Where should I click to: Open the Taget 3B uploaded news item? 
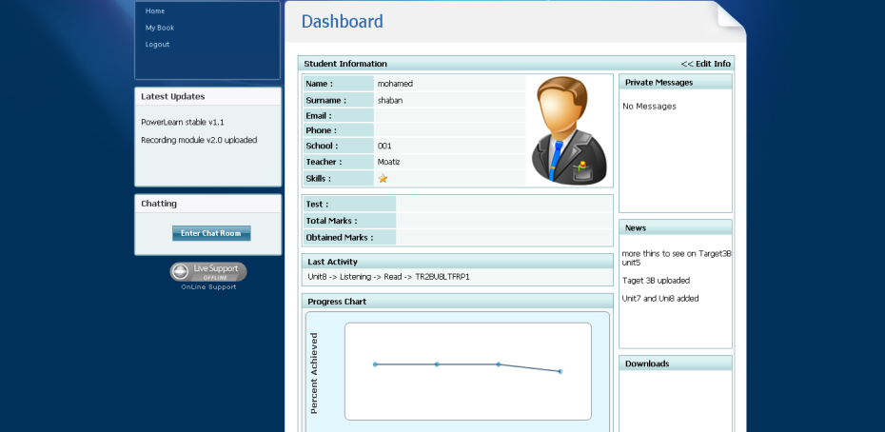pos(656,281)
